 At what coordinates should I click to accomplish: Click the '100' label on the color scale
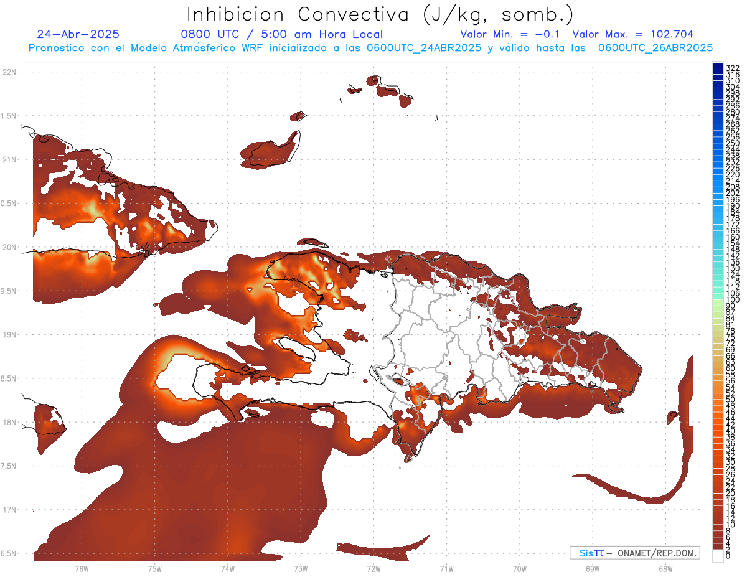point(733,300)
